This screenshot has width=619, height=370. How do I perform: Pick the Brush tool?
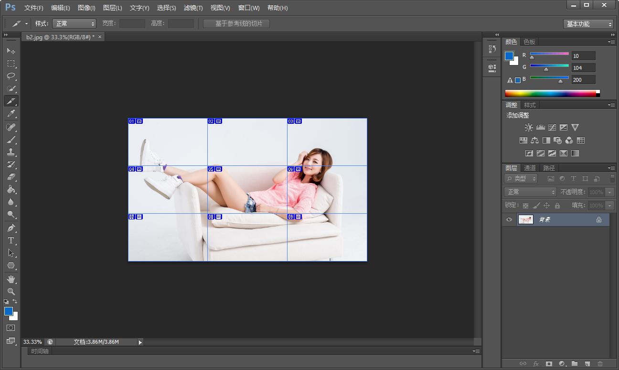(11, 140)
